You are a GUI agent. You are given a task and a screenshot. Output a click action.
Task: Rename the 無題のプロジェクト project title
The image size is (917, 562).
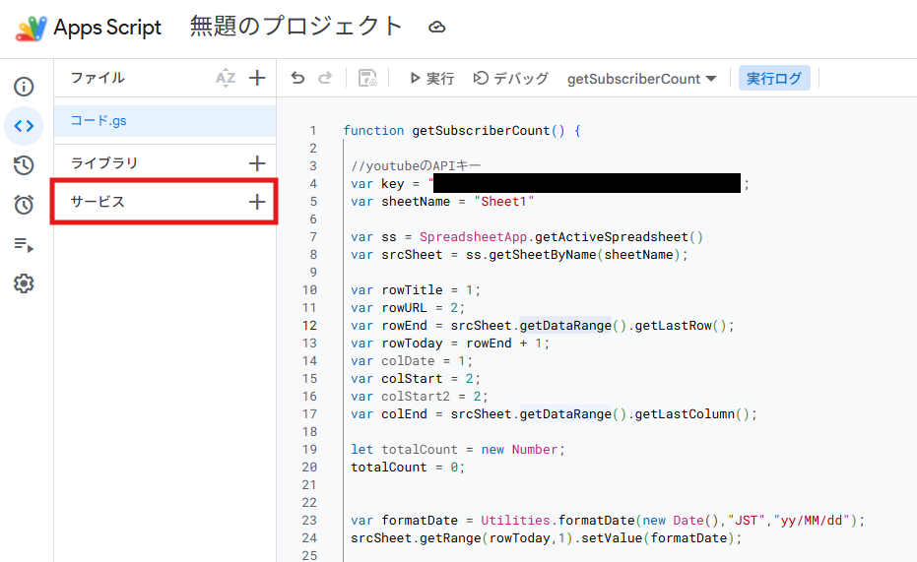[296, 27]
